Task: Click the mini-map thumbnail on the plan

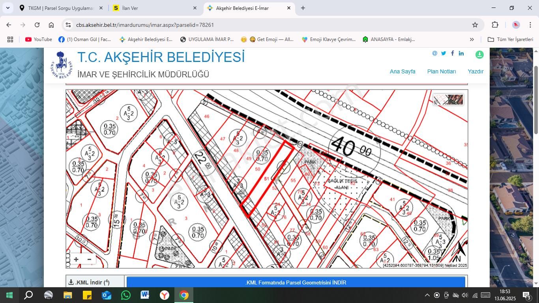Action: click(448, 100)
